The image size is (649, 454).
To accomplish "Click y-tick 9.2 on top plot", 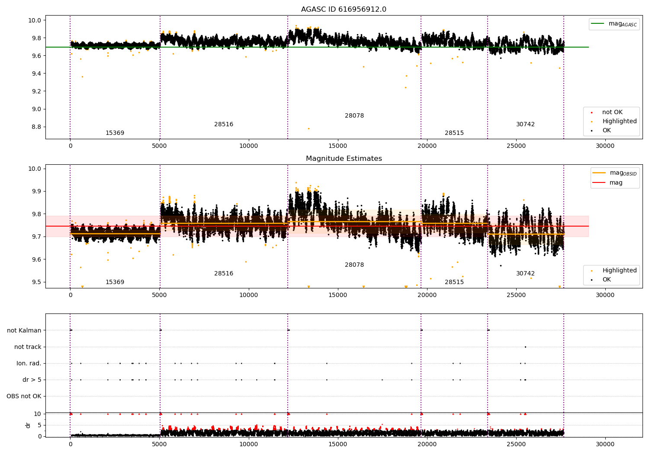I will (x=35, y=92).
